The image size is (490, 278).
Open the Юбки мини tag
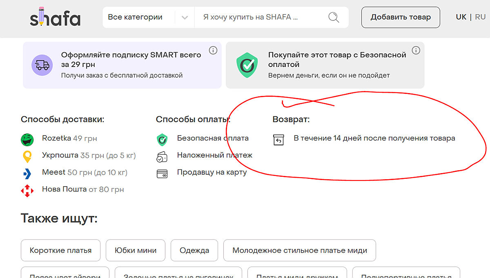135,250
